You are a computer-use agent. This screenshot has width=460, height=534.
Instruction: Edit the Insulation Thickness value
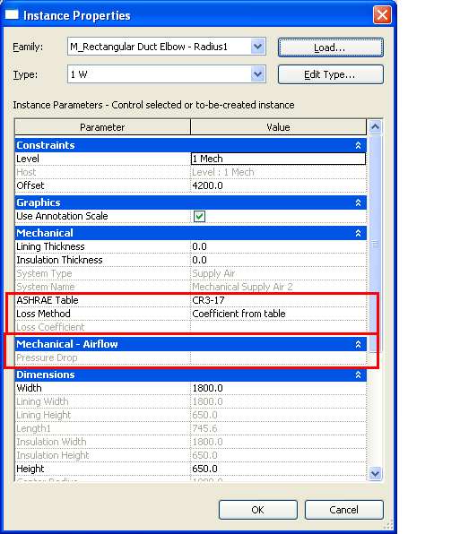pos(278,260)
